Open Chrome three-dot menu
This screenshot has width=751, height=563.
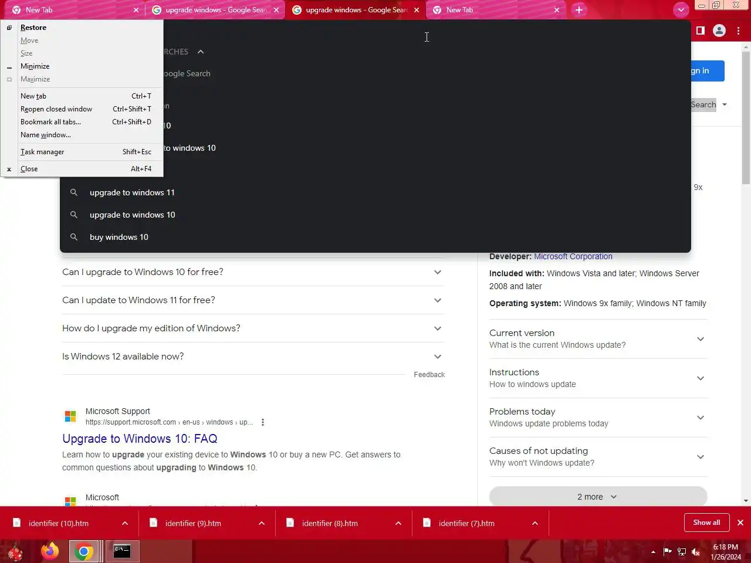pyautogui.click(x=739, y=30)
